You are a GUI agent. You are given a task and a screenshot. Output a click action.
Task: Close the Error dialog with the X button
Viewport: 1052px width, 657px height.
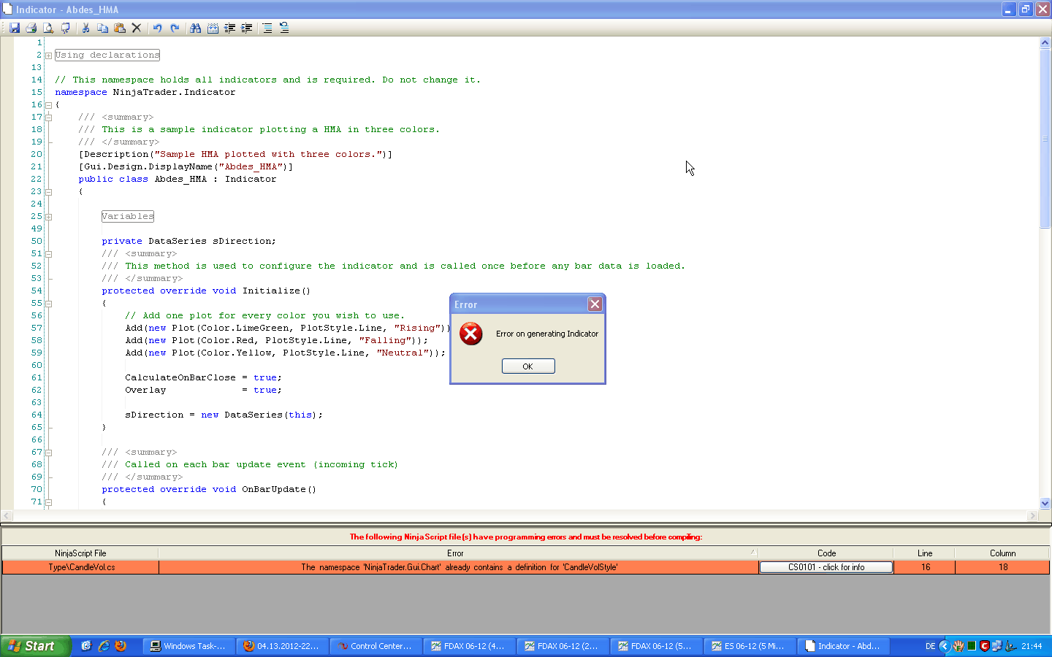pyautogui.click(x=595, y=304)
